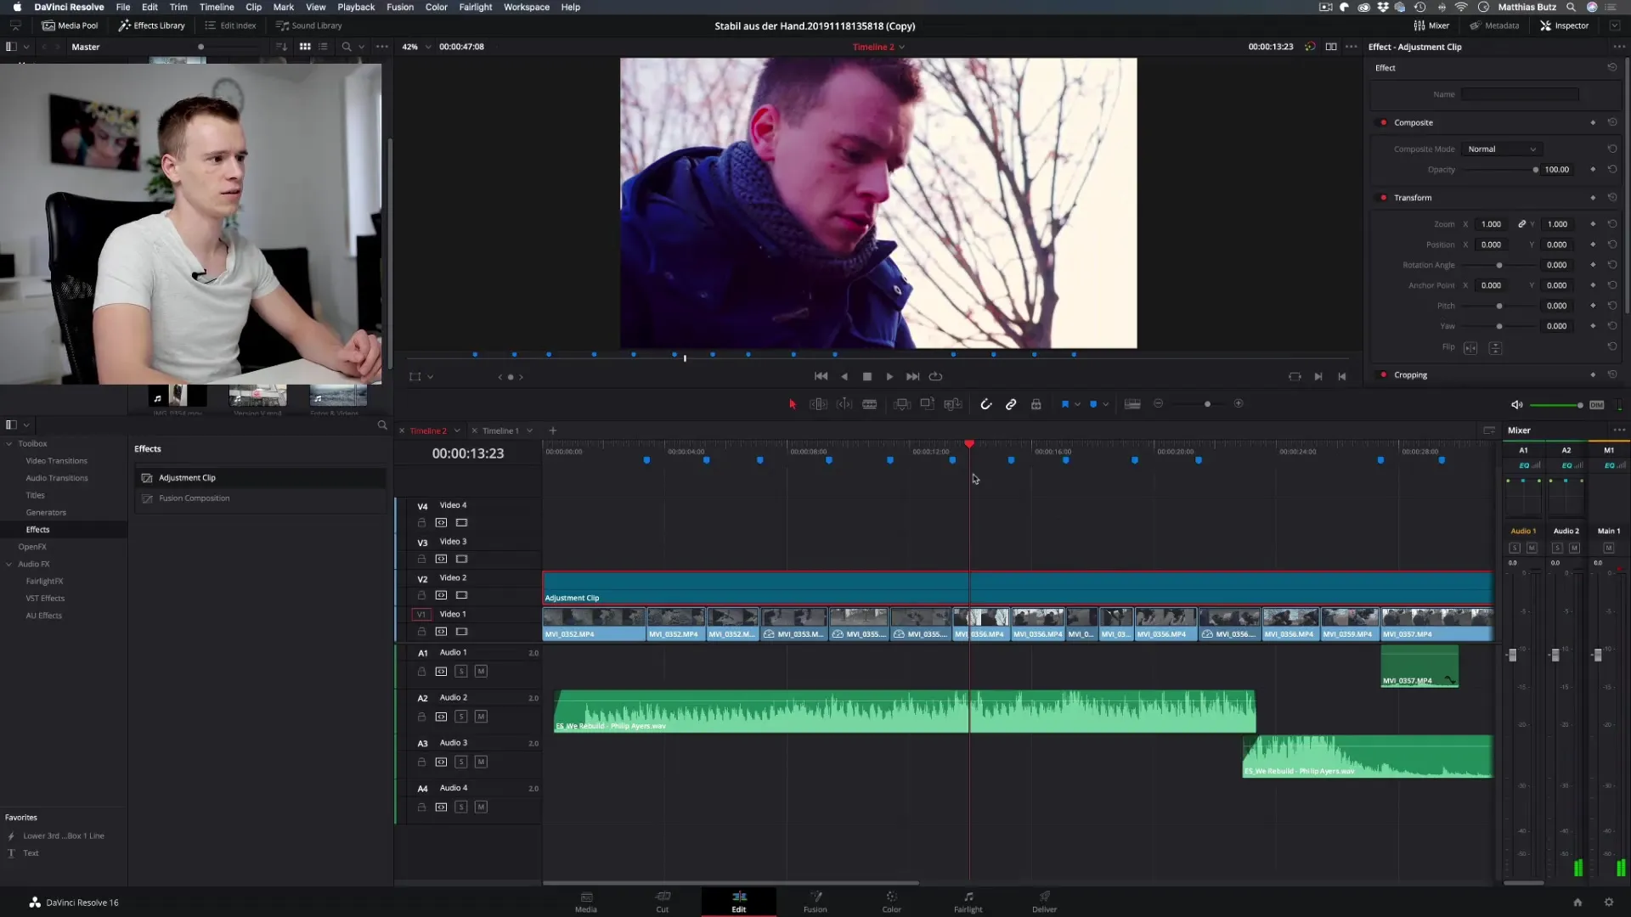Click the Overwrite Clip icon

click(928, 404)
